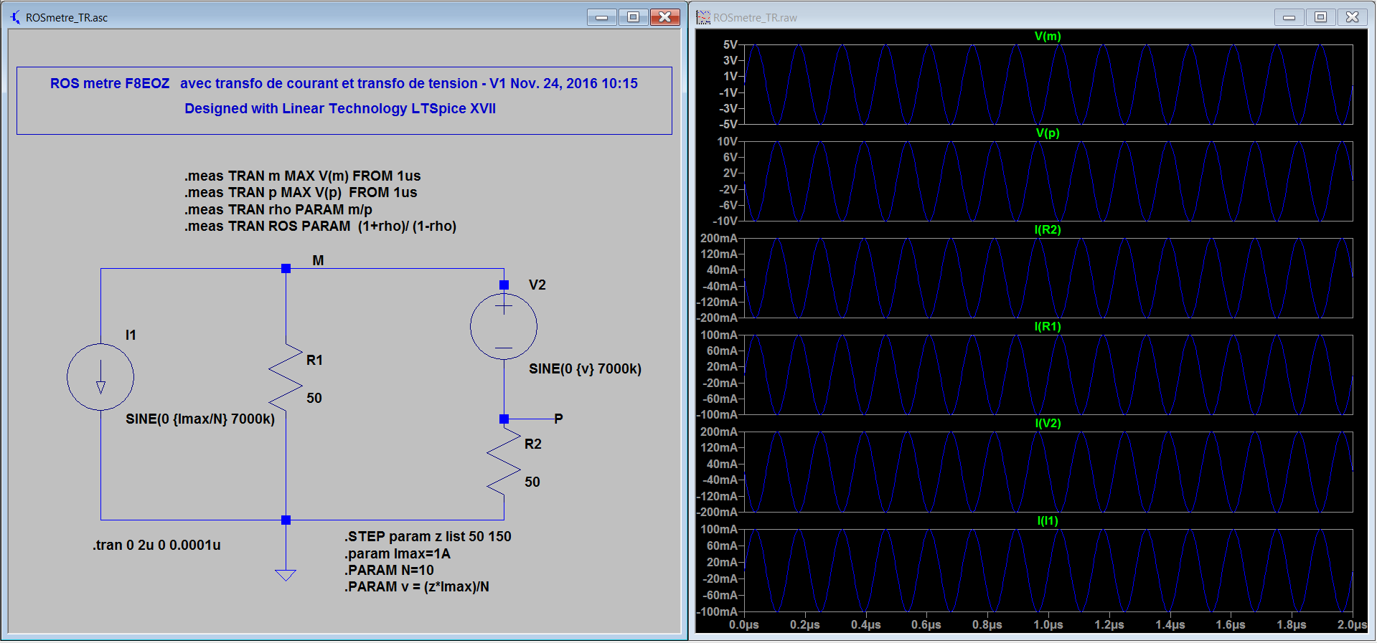Click the V(p) trace label
The height and width of the screenshot is (643, 1377).
(1048, 133)
